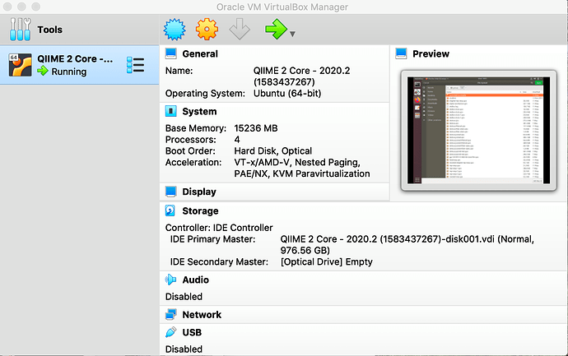
Task: Click the Discard down-arrow toolbar icon
Action: pyautogui.click(x=239, y=30)
